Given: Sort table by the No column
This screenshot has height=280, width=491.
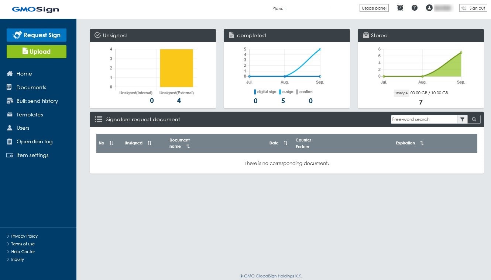Looking at the screenshot, I should pyautogui.click(x=111, y=143).
